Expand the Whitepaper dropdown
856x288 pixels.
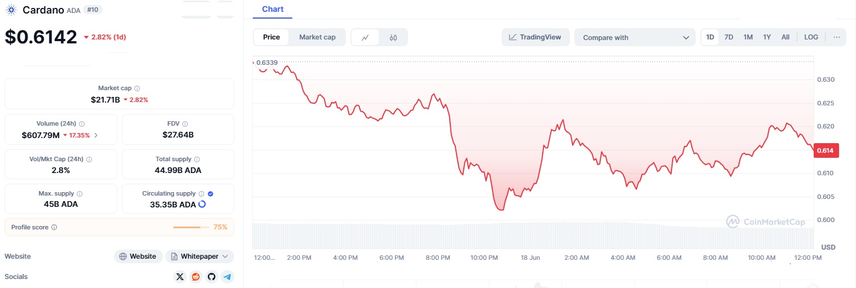pos(199,256)
